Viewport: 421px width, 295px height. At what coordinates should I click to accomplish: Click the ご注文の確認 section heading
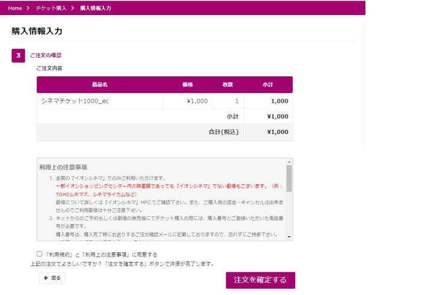(46, 55)
